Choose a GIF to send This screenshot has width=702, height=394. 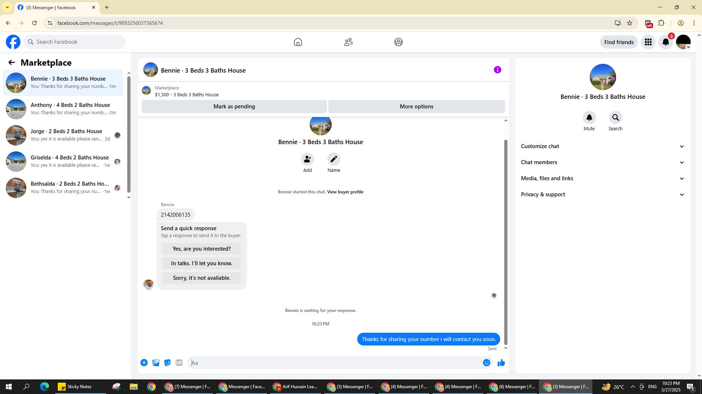[179, 363]
